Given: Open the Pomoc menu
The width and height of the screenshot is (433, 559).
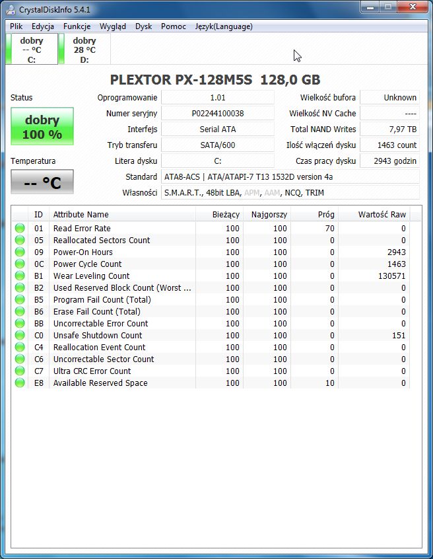Looking at the screenshot, I should tap(174, 26).
